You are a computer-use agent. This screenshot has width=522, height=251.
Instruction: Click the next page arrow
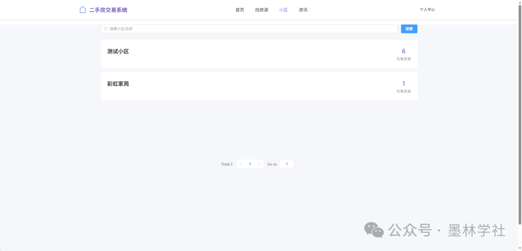coord(258,164)
